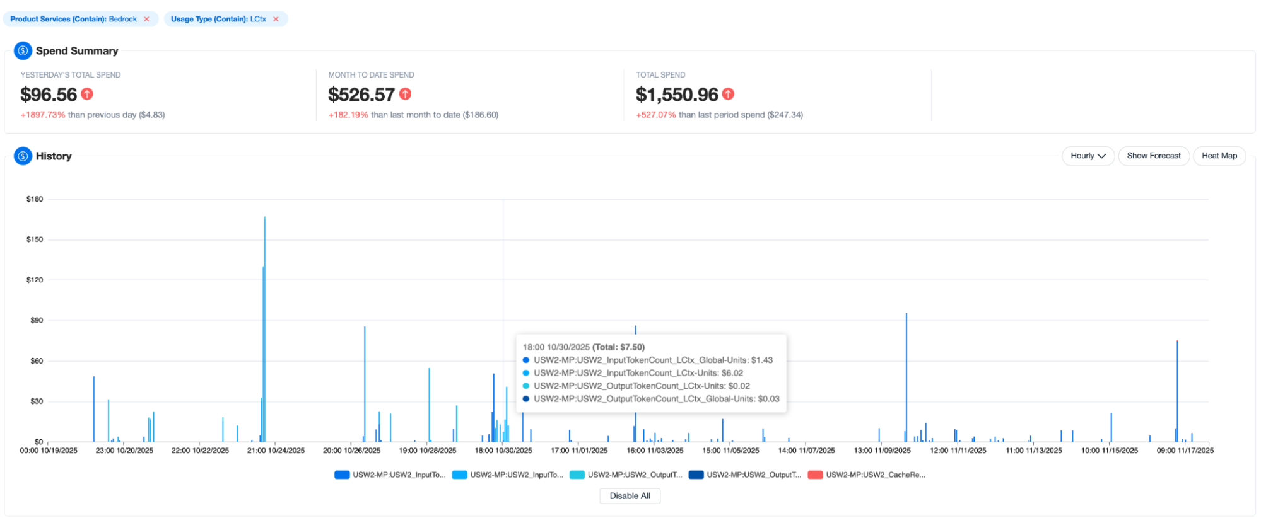The height and width of the screenshot is (518, 1261).
Task: Click red up-arrow beside $526.57
Action: (405, 94)
